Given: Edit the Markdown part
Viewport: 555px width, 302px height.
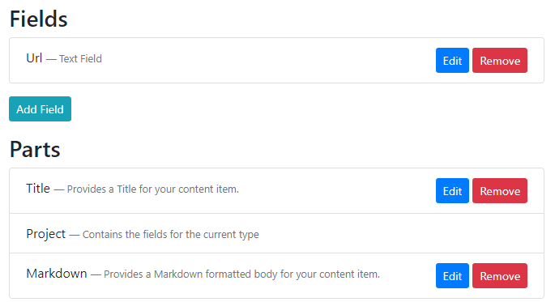Looking at the screenshot, I should click(452, 276).
